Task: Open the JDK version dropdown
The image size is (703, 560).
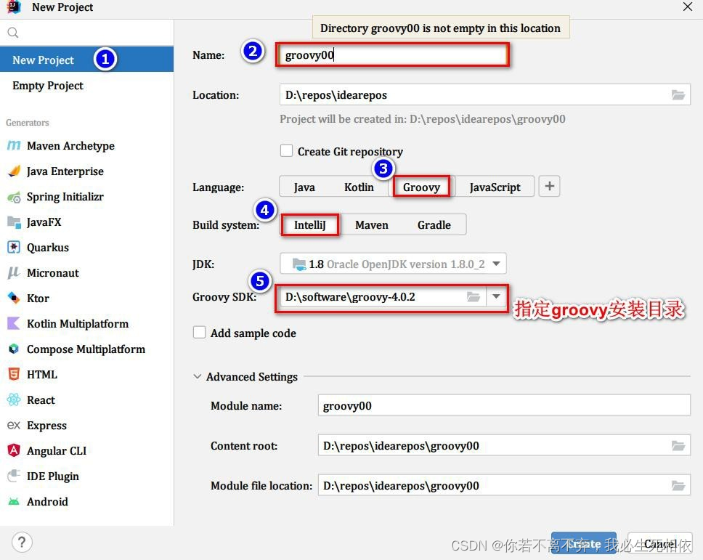Action: (393, 264)
